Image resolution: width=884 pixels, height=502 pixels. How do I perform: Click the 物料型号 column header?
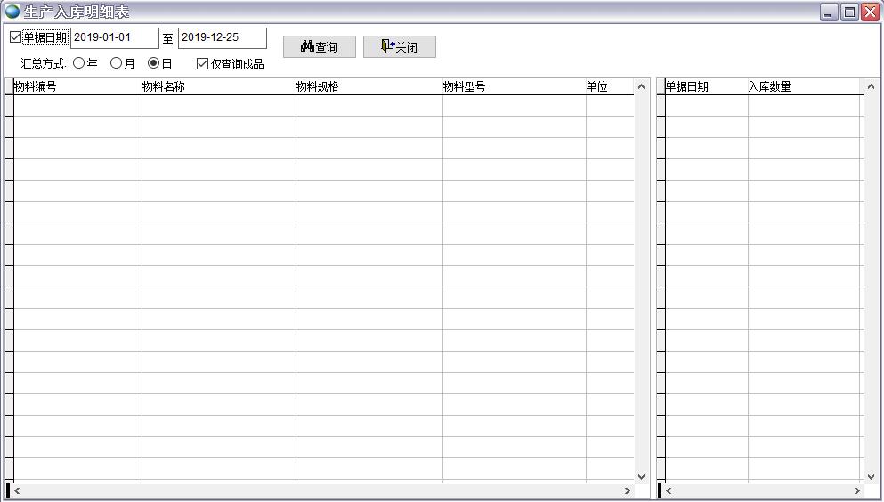[514, 86]
